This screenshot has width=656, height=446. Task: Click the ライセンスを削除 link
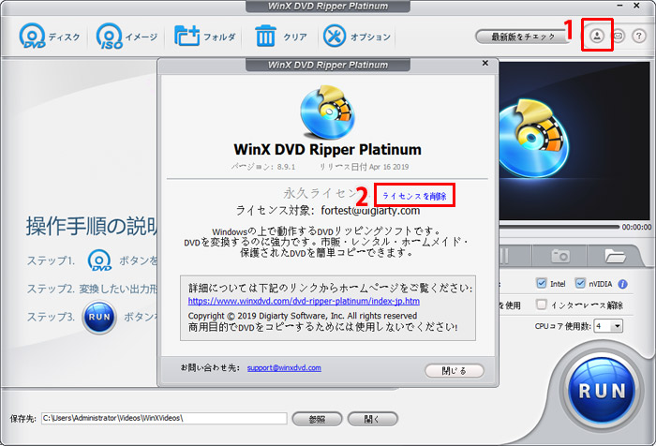coord(414,196)
